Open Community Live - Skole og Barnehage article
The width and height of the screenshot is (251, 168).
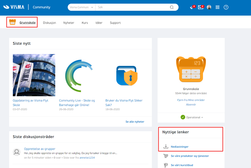pos(77,103)
